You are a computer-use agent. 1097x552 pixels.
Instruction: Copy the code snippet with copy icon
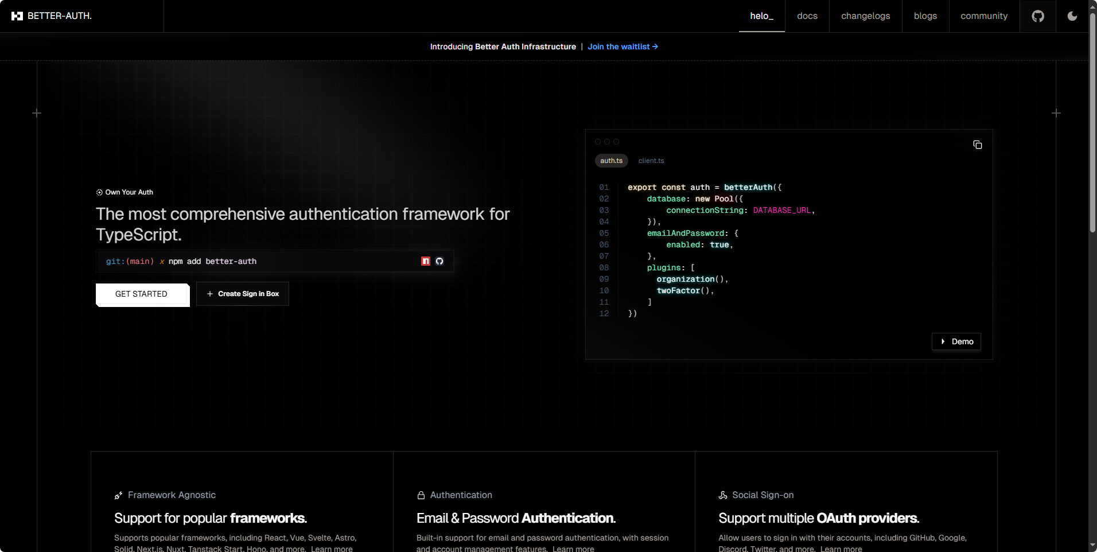pyautogui.click(x=978, y=145)
